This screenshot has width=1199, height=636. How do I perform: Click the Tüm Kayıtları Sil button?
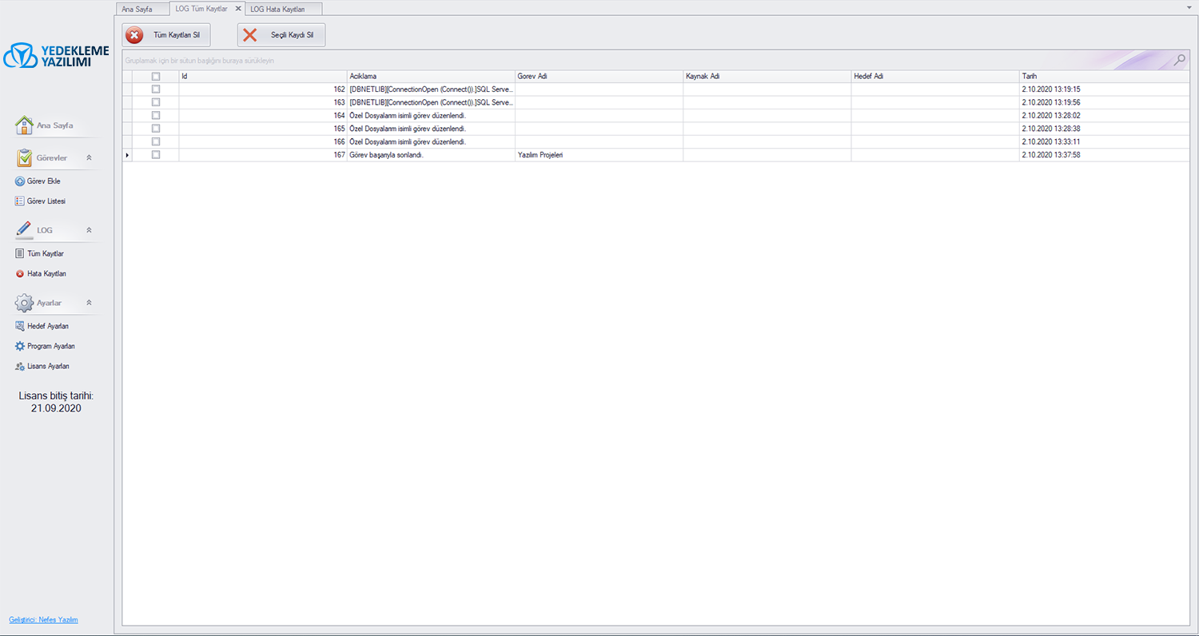(166, 35)
